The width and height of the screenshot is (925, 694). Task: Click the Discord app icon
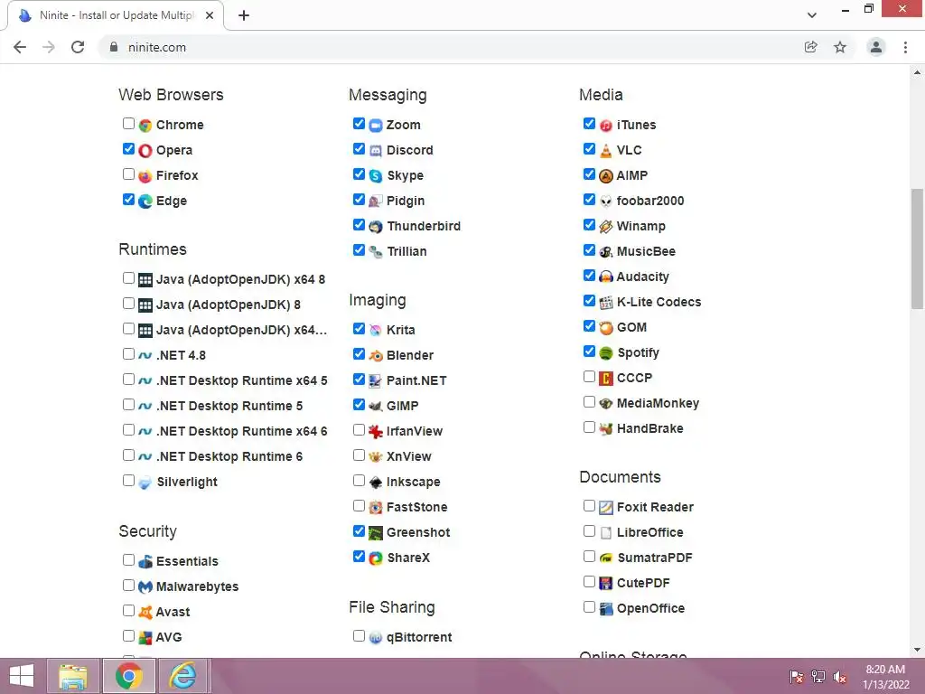pos(376,151)
